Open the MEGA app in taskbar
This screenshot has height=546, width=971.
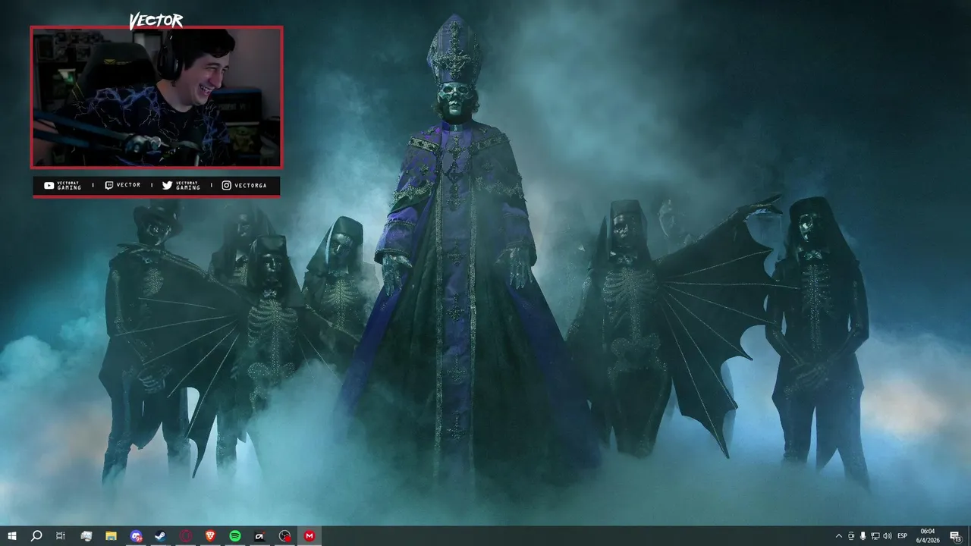tap(310, 536)
